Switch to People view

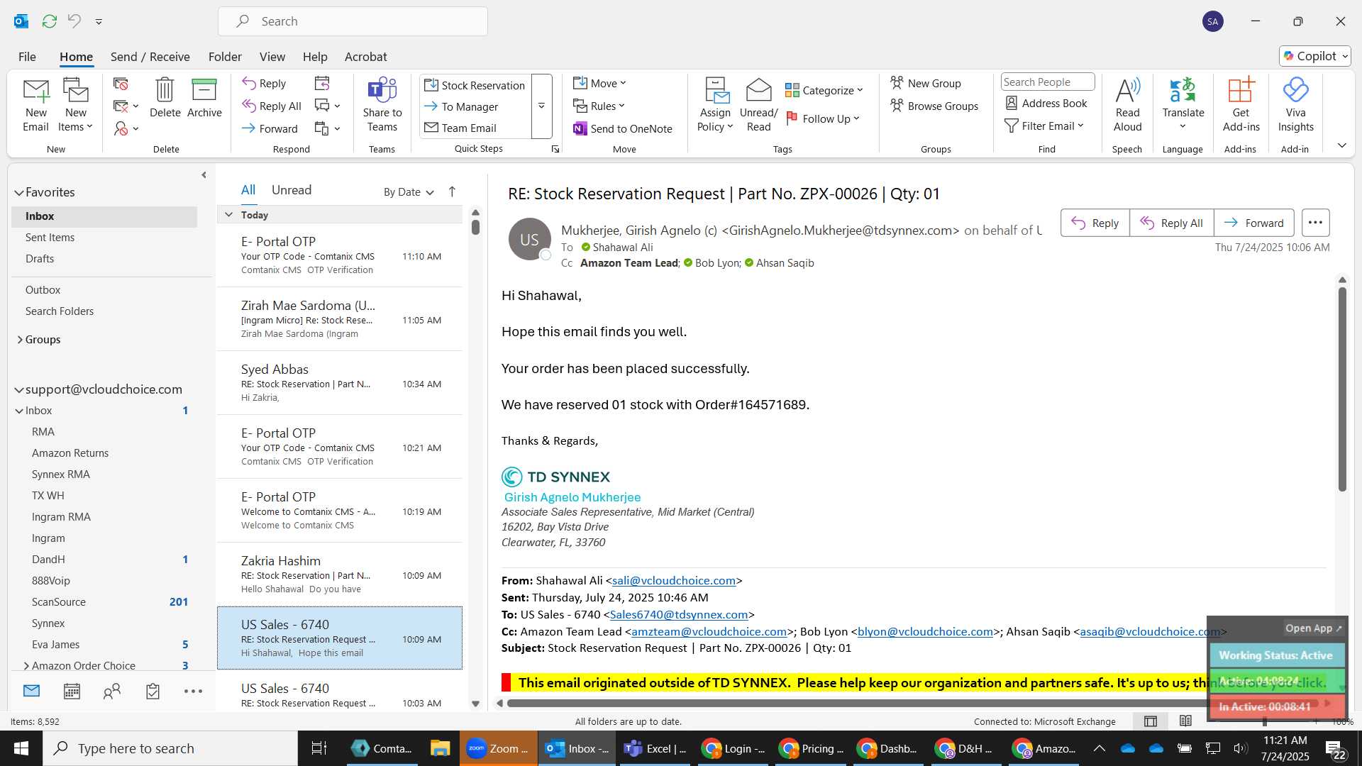click(112, 691)
